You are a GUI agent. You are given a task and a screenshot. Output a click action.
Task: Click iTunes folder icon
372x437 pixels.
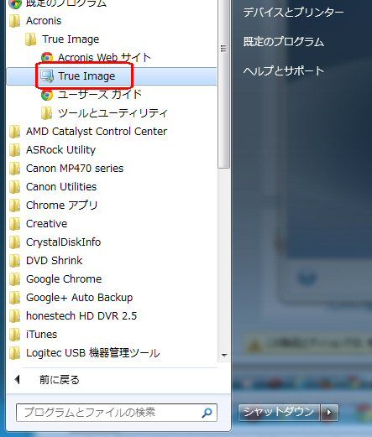(15, 335)
